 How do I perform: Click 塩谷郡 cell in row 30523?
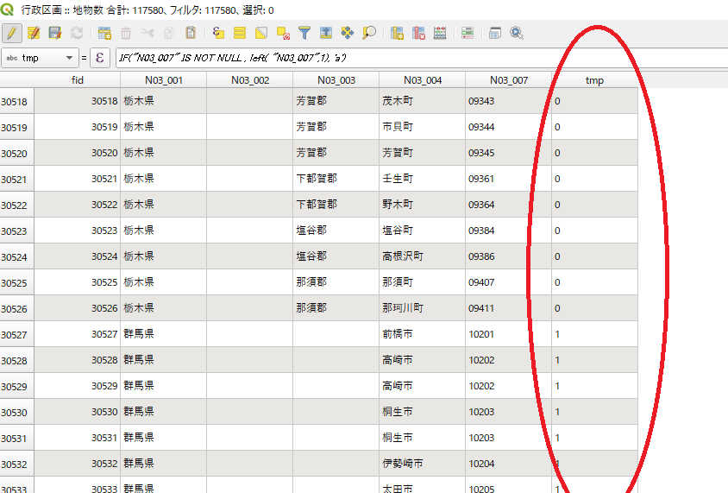(x=336, y=231)
